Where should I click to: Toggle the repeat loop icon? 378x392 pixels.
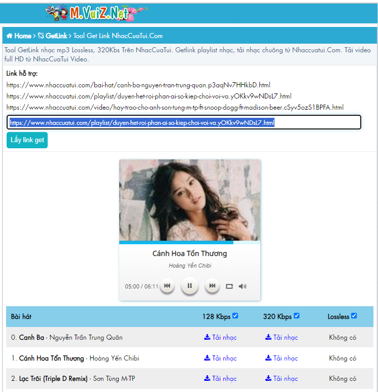pos(229,286)
